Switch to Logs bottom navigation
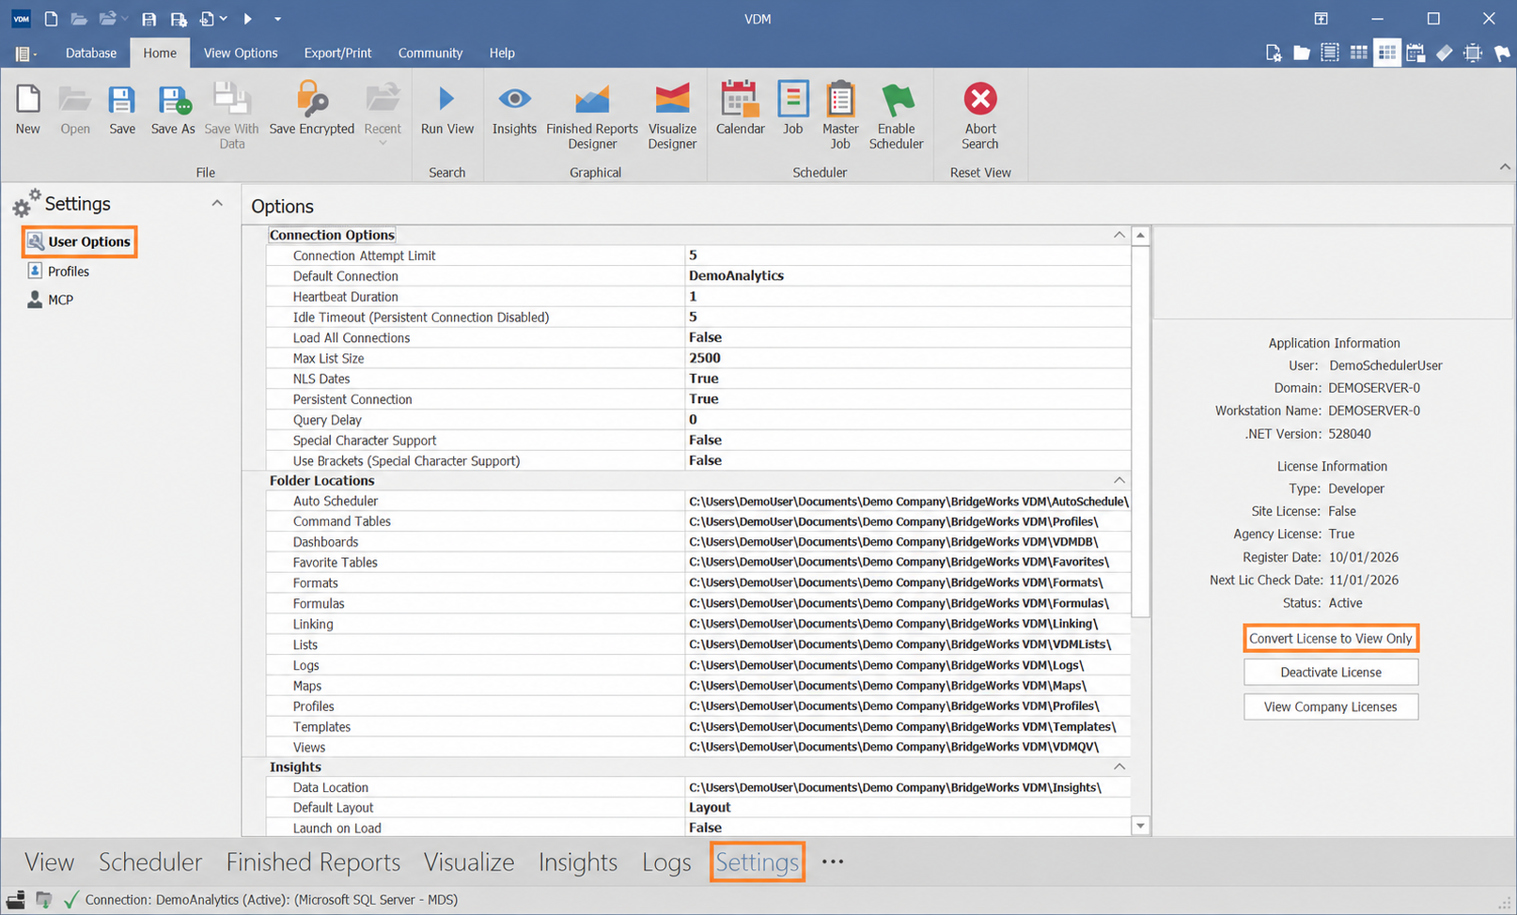The width and height of the screenshot is (1517, 915). click(x=666, y=861)
